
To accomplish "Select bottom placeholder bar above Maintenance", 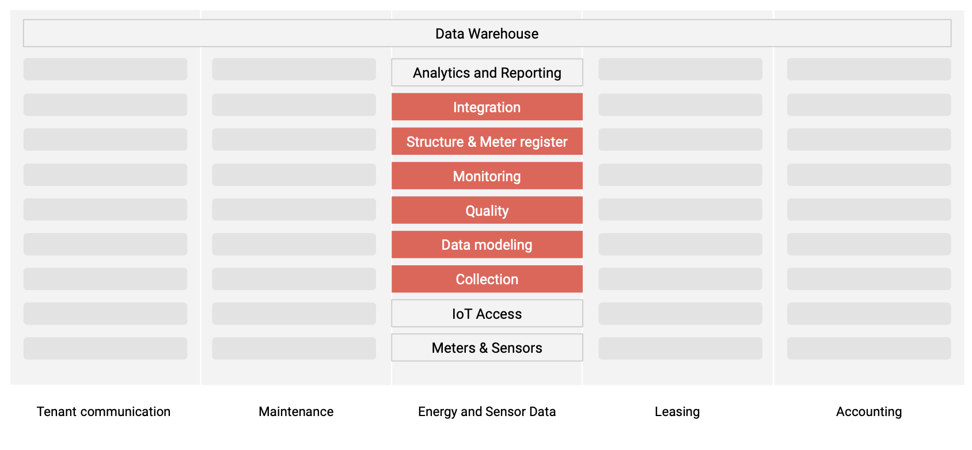I will [x=294, y=348].
